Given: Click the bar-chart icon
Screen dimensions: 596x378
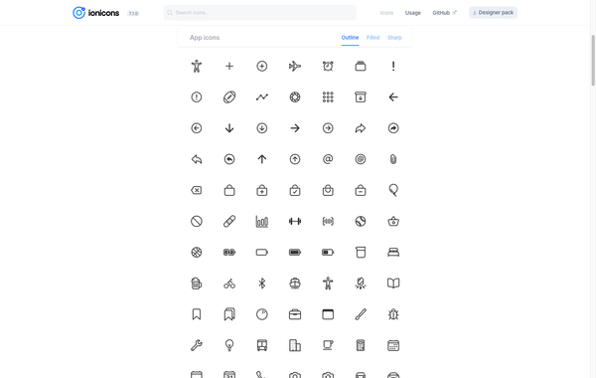Looking at the screenshot, I should tap(262, 221).
